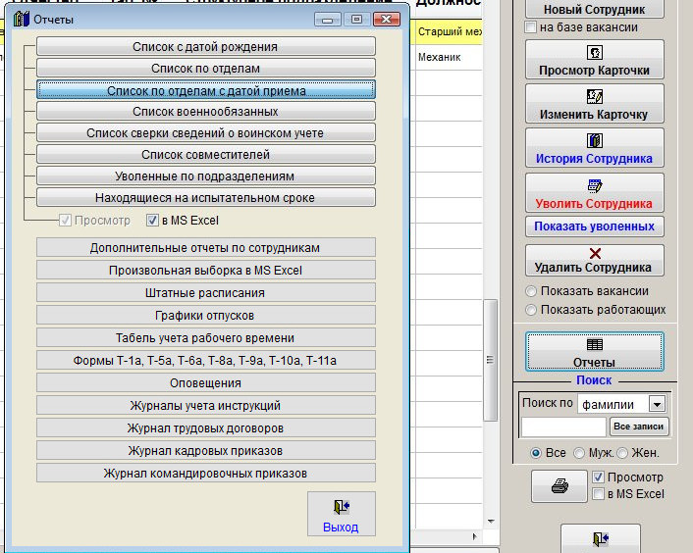Open Журналы учета инструкций

[x=206, y=405]
